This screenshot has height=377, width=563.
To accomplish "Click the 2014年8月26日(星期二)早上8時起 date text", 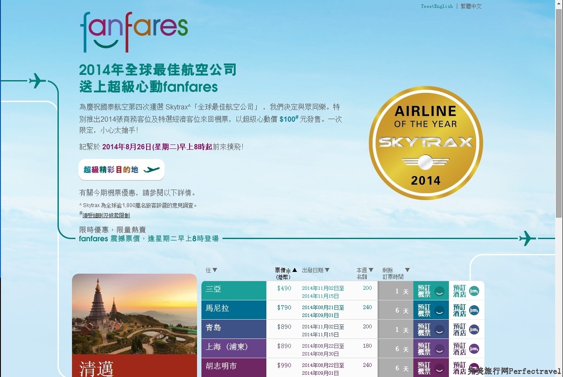I will coord(157,147).
